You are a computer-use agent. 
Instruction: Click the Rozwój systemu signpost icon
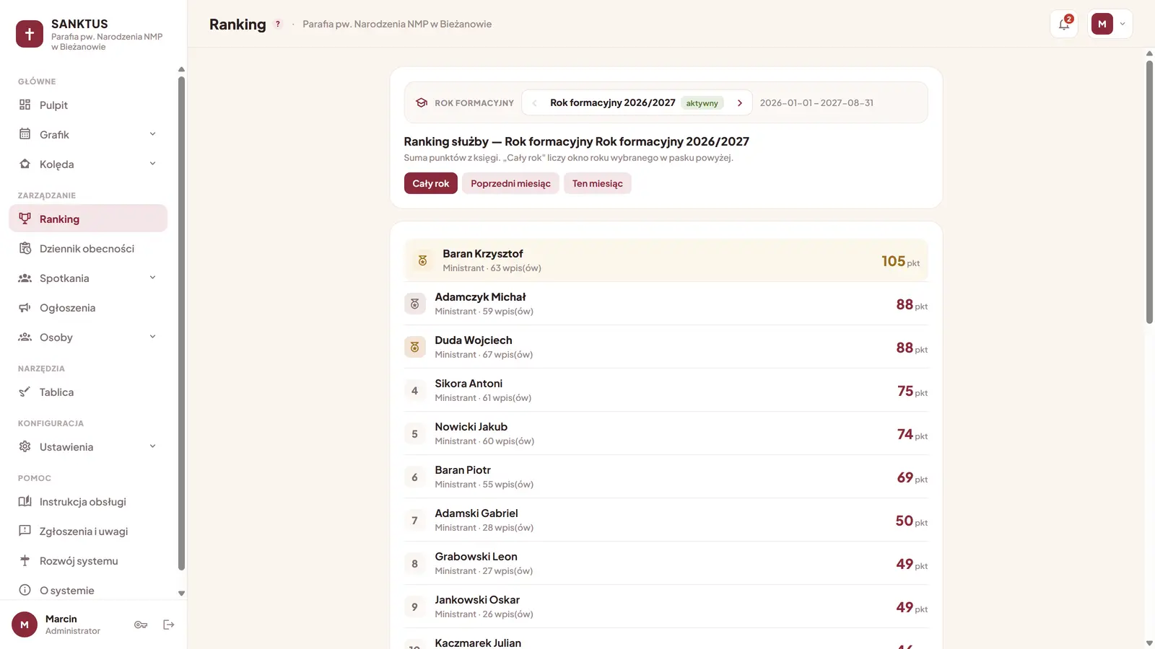coord(25,560)
